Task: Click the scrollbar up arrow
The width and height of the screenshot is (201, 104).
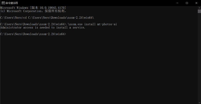Action: [199, 8]
